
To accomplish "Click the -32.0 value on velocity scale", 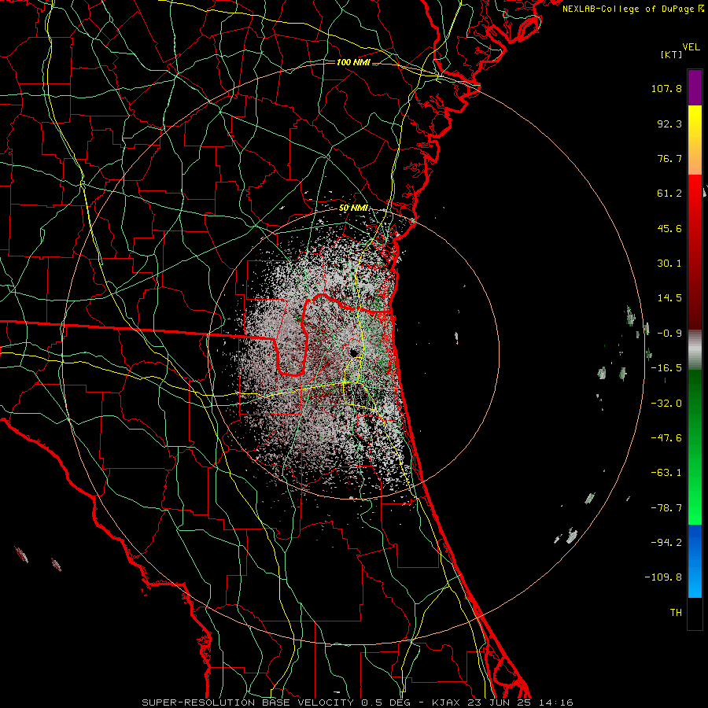I will pos(666,404).
